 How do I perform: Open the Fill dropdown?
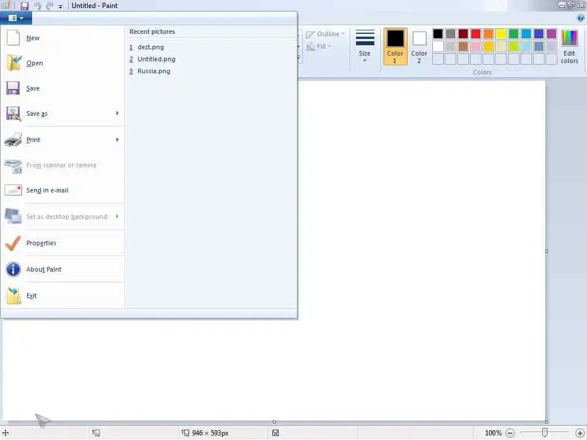(319, 46)
